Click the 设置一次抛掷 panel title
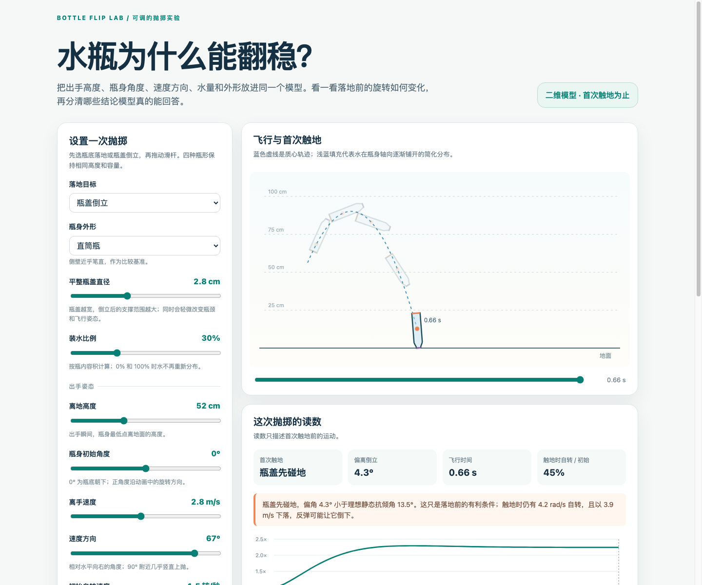Screen dimensions: 702x585 tap(98, 141)
